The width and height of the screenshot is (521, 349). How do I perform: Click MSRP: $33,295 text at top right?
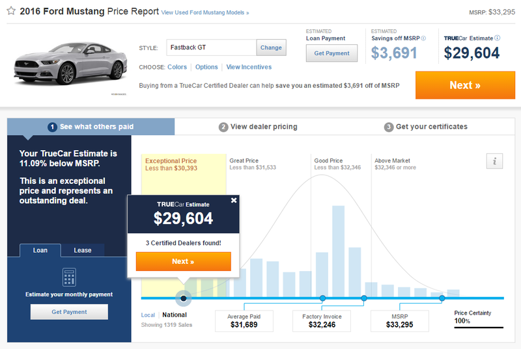(x=492, y=12)
